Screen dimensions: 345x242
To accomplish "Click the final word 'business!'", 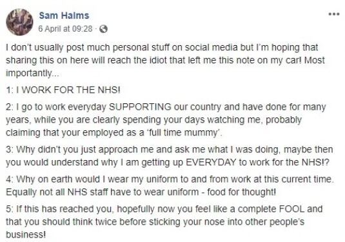I will 26,234.
